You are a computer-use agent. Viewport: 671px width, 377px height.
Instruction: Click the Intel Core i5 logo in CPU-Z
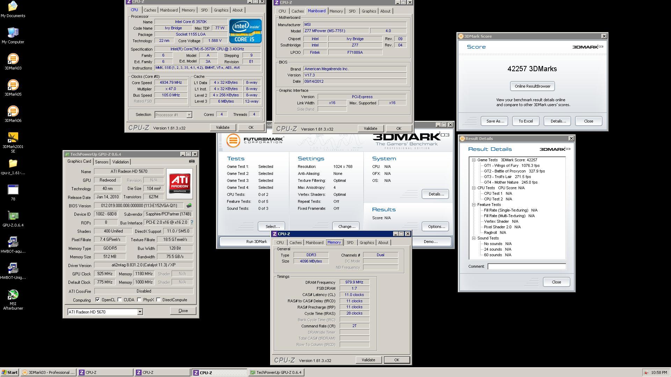click(x=245, y=31)
